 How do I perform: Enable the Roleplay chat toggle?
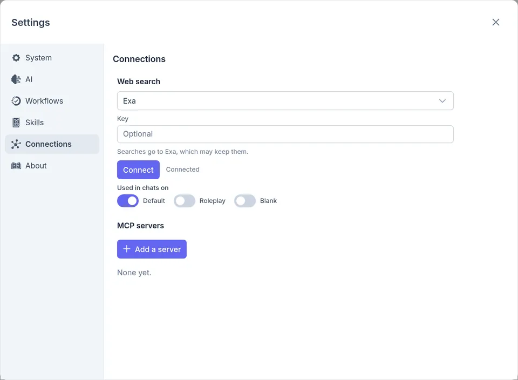click(x=185, y=201)
